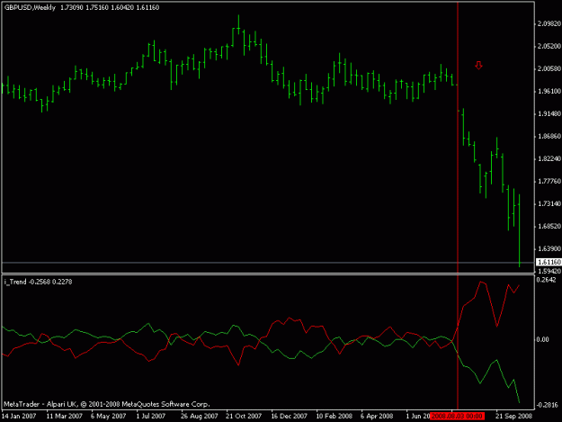This screenshot has height=422, width=562.
Task: Click time axis label 16 Dec 2007
Action: click(290, 416)
